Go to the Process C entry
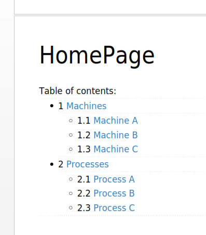The height and width of the screenshot is (235, 206). coord(114,208)
